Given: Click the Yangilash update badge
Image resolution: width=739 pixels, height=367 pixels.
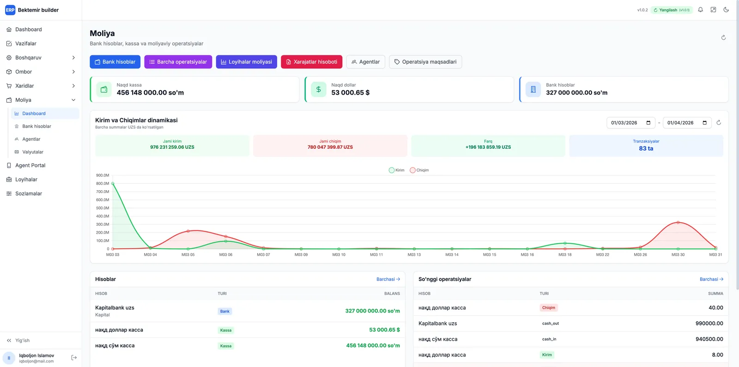Looking at the screenshot, I should pyautogui.click(x=672, y=10).
